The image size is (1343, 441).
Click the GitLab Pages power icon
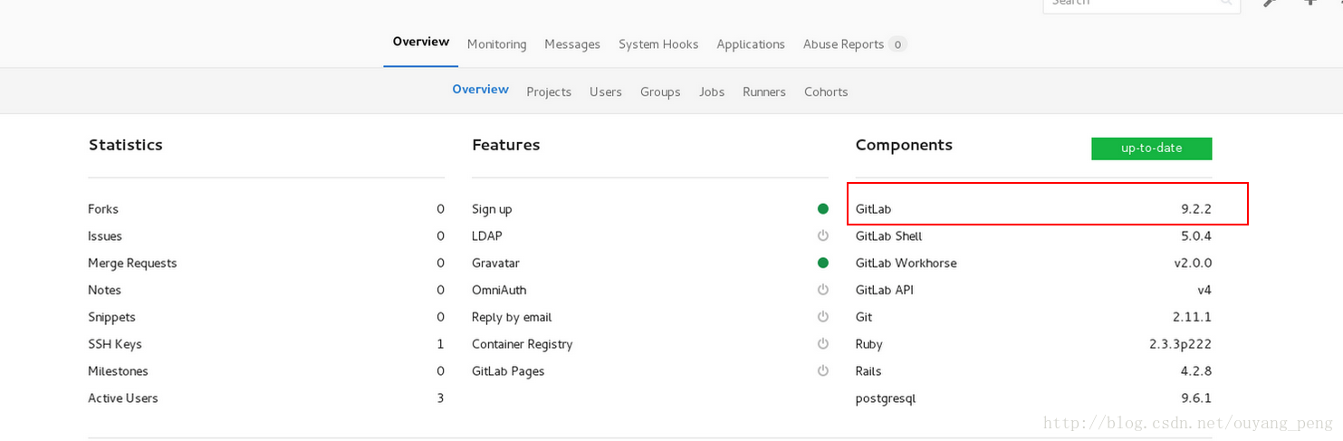point(822,371)
